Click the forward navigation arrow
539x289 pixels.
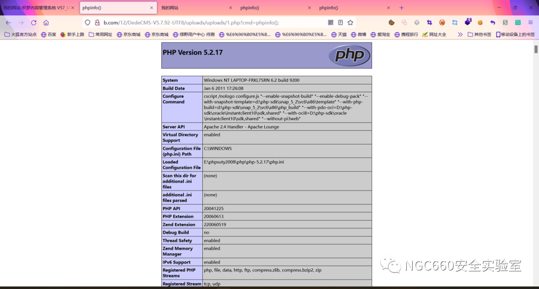pyautogui.click(x=21, y=22)
